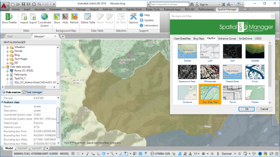Open the Bing Maps tab in Background Map
Image resolution: width=280 pixels, height=157 pixels.
tap(199, 39)
